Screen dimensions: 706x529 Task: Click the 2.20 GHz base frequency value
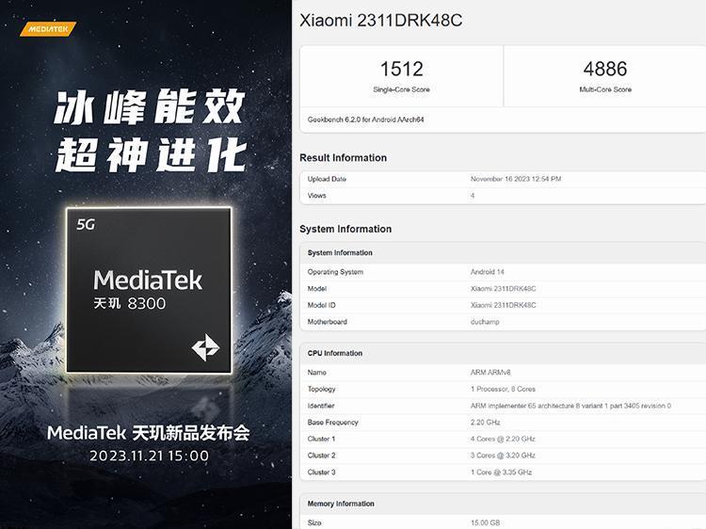click(486, 423)
